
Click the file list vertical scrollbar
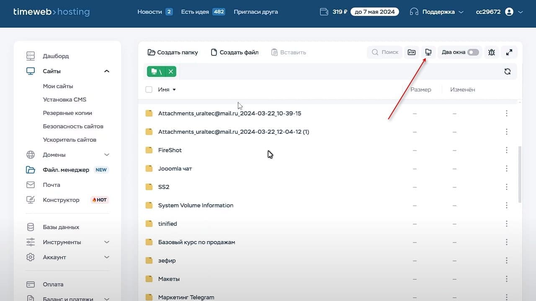520,174
